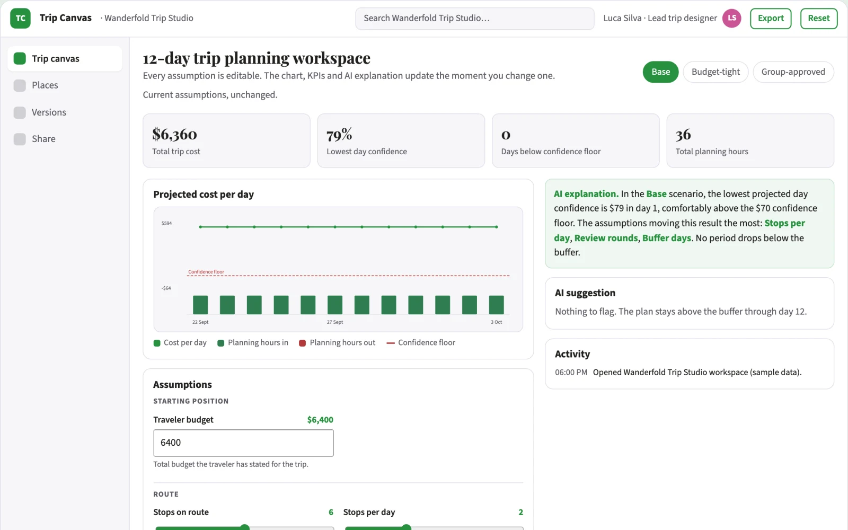Image resolution: width=848 pixels, height=530 pixels.
Task: Switch to the Group-approved scenario
Action: (x=793, y=72)
